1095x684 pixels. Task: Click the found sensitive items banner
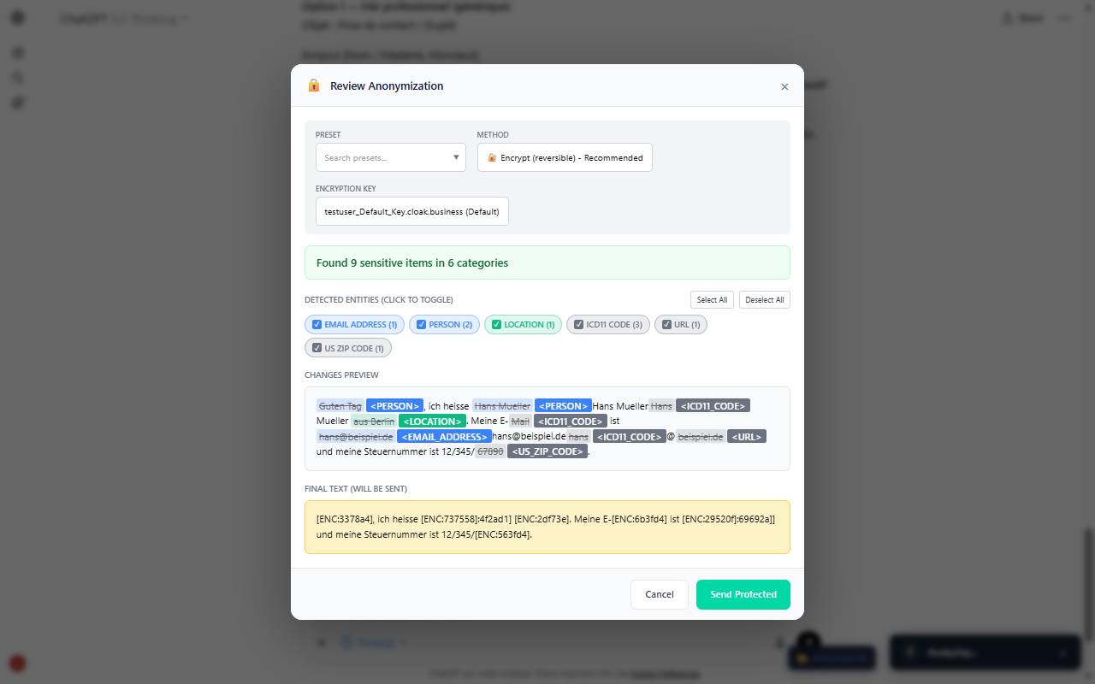point(547,262)
